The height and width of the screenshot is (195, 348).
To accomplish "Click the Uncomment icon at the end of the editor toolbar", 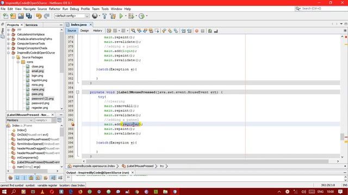I will 216,31.
